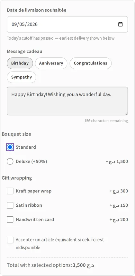
Task: Click into the gift message textarea
Action: (67, 101)
